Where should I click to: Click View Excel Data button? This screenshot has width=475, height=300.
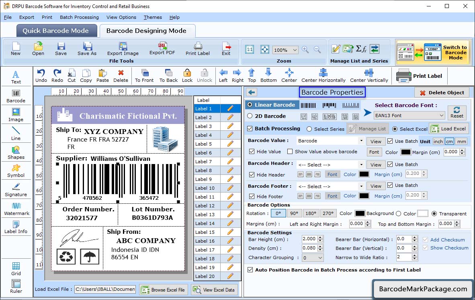coord(215,290)
